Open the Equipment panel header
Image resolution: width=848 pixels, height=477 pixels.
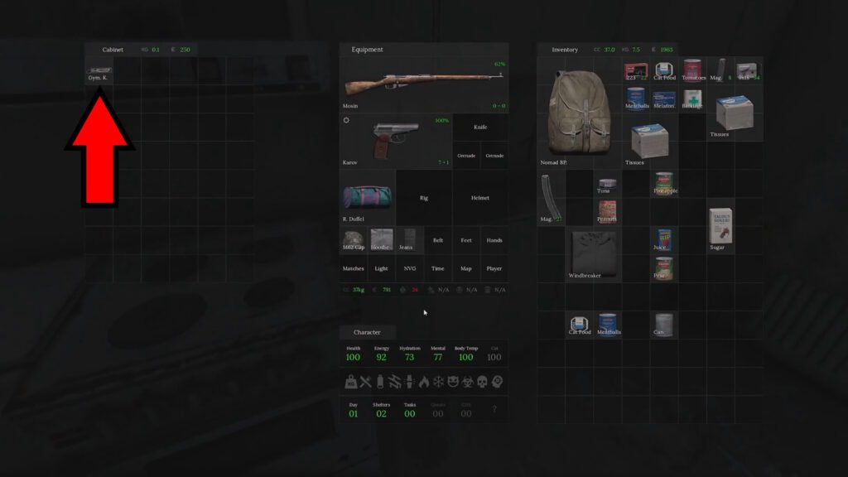[367, 49]
